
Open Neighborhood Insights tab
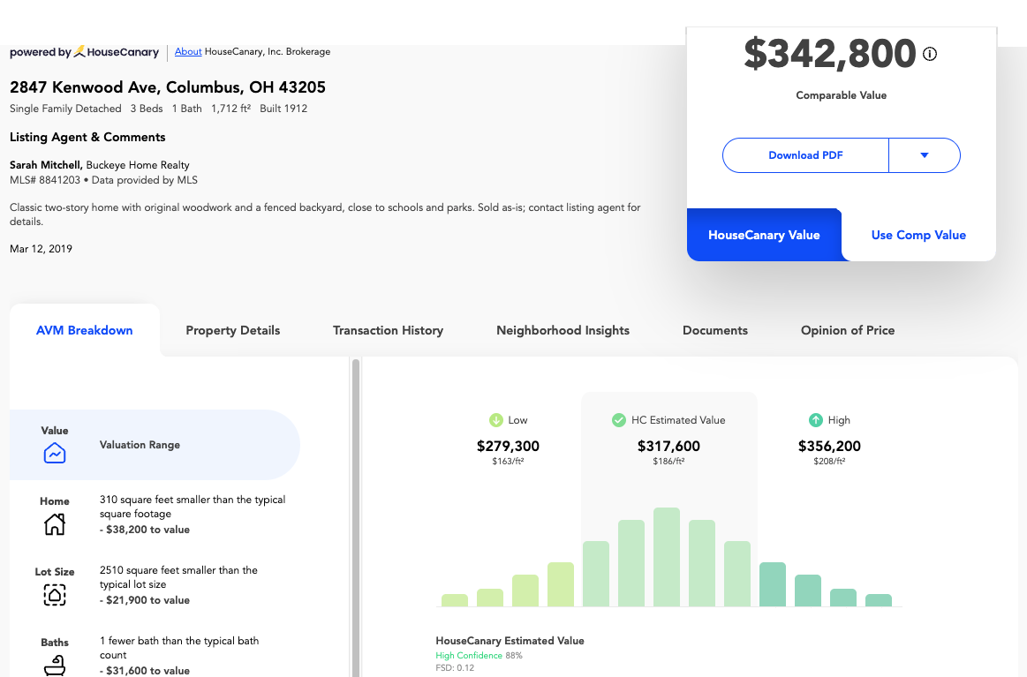click(563, 331)
